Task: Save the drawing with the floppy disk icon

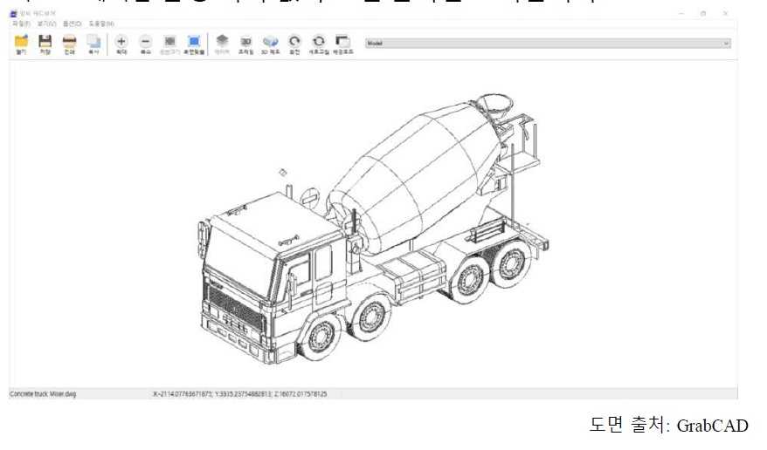Action: 45,44
